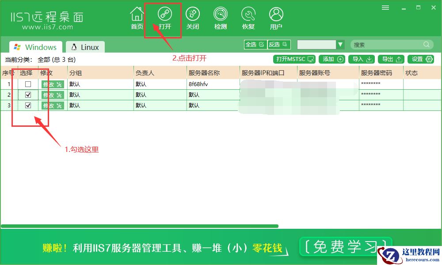Click 修改 edit button in row 2
Image resolution: width=442 pixels, height=265 pixels.
tap(53, 95)
